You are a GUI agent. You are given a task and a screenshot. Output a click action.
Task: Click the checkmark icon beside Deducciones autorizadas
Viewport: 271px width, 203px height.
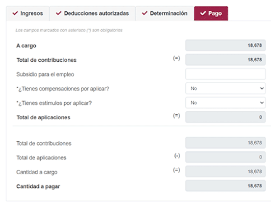coord(59,13)
